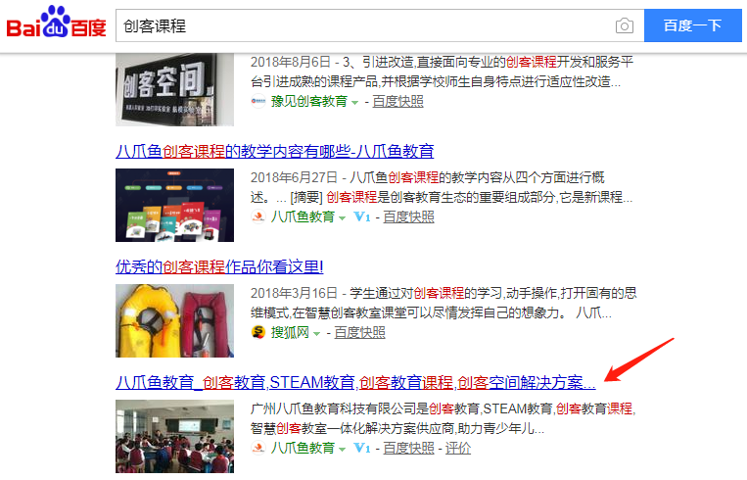Click V1 verification badge in June 27 result

coord(362,216)
